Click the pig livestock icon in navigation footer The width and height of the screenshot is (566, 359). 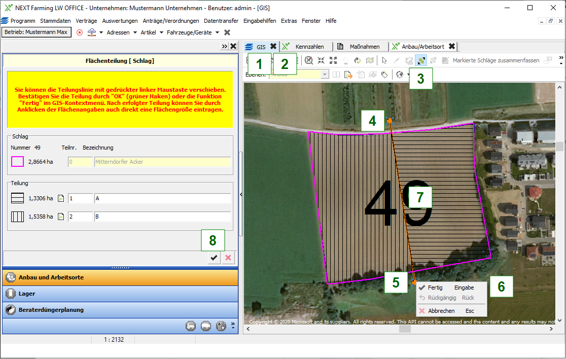click(x=206, y=326)
